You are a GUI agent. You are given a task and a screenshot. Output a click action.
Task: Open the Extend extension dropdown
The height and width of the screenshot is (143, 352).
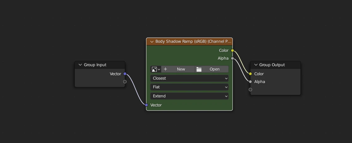click(189, 96)
